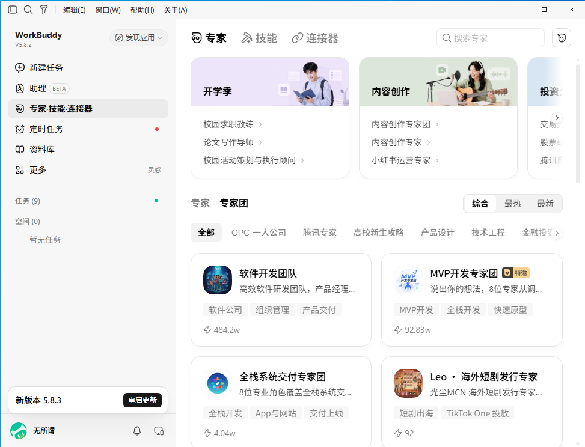The image size is (585, 447).
Task: Expand the 空间 (0) section
Action: click(x=28, y=222)
